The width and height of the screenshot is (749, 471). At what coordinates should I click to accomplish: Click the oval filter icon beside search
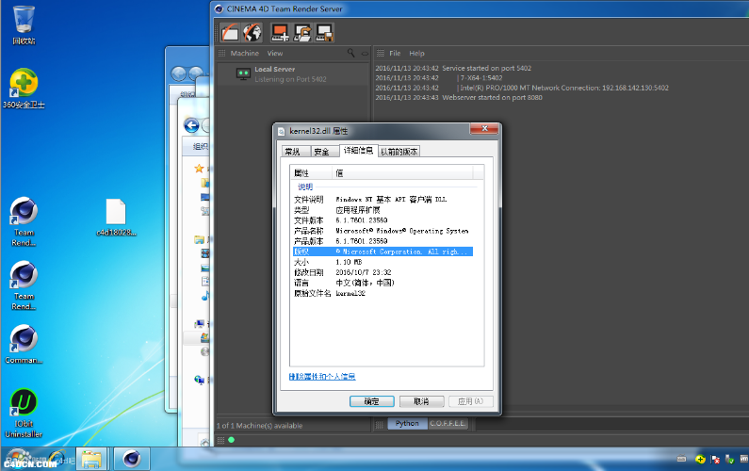pos(365,54)
